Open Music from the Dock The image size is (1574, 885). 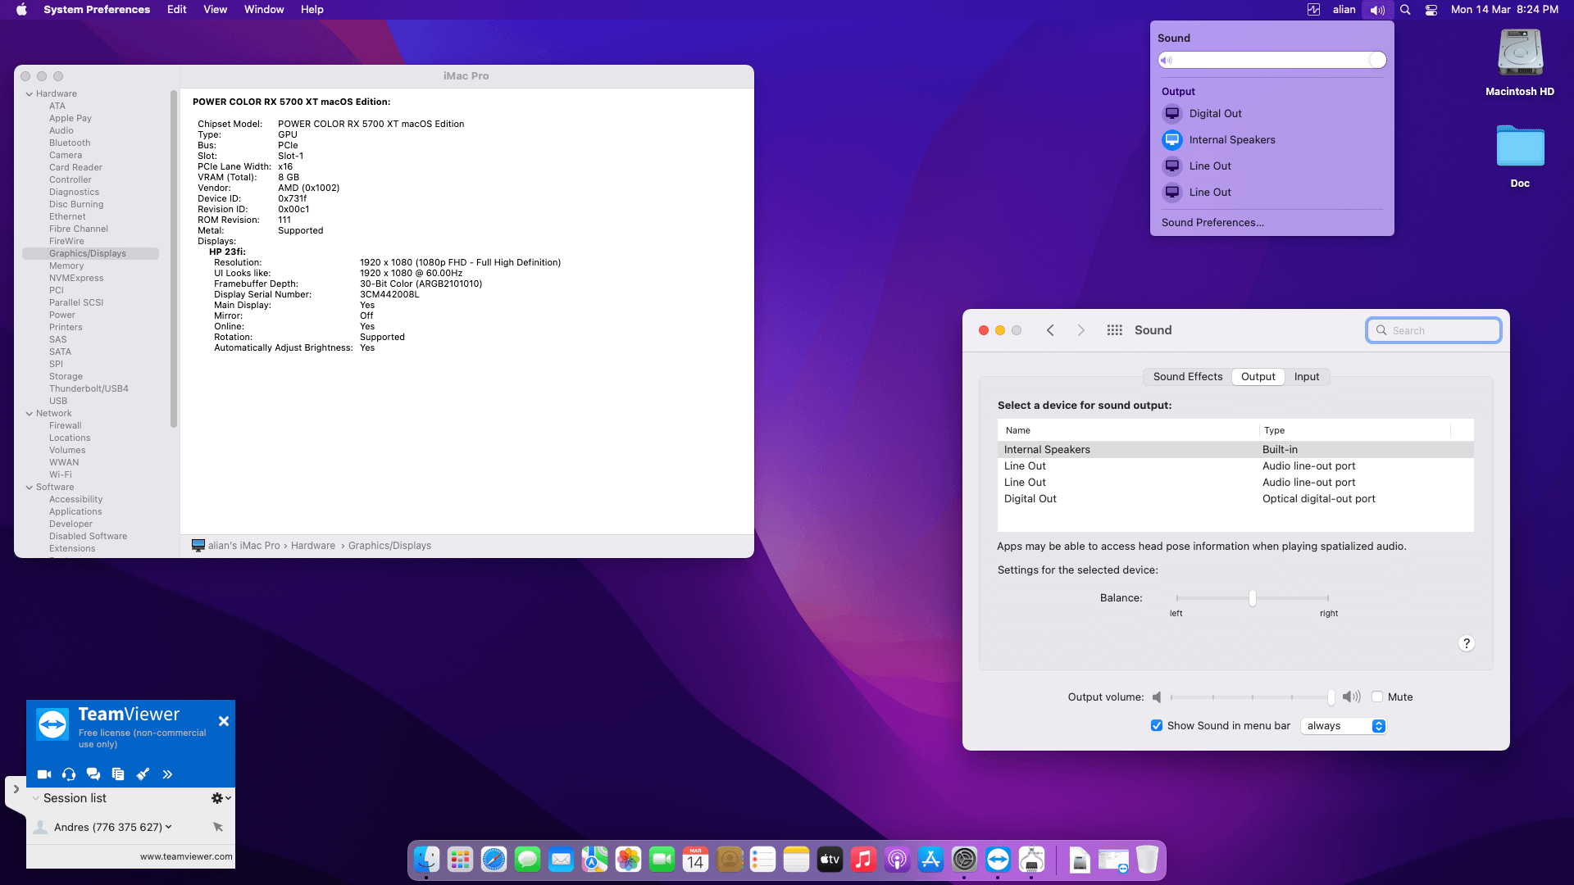pyautogui.click(x=863, y=860)
